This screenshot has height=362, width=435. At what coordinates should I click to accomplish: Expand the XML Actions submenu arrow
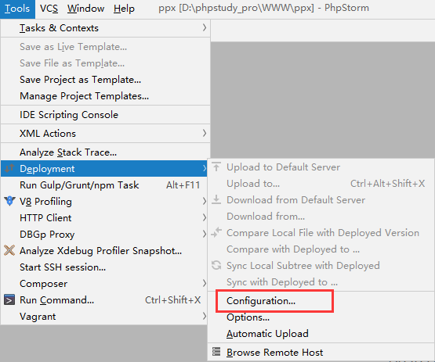[x=205, y=133]
